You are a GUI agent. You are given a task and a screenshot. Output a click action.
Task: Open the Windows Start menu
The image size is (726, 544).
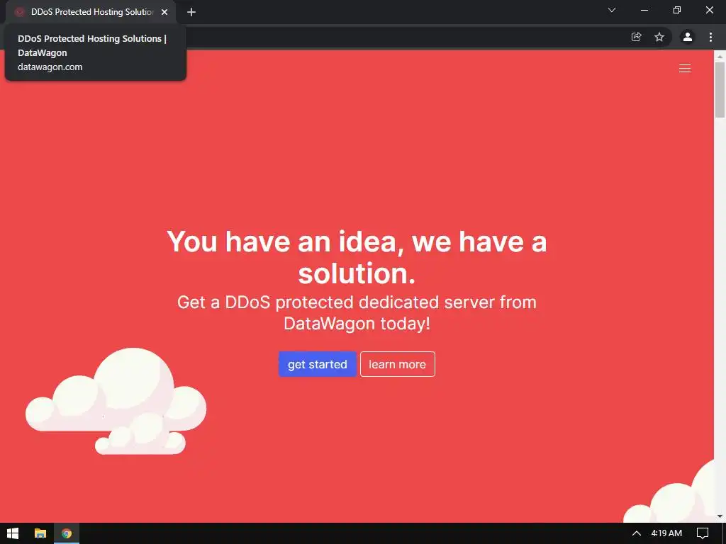click(x=13, y=533)
